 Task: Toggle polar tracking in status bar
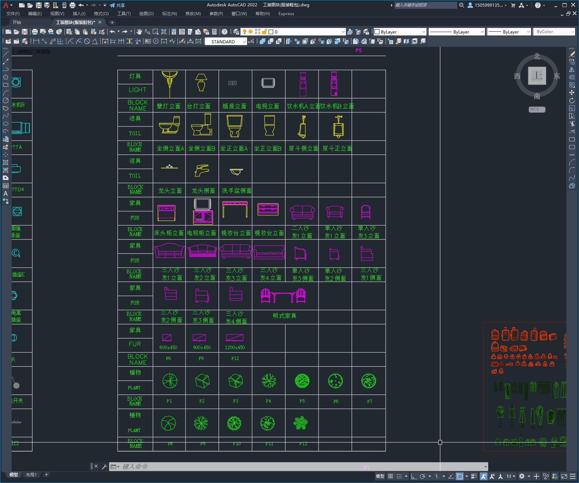coord(423,476)
